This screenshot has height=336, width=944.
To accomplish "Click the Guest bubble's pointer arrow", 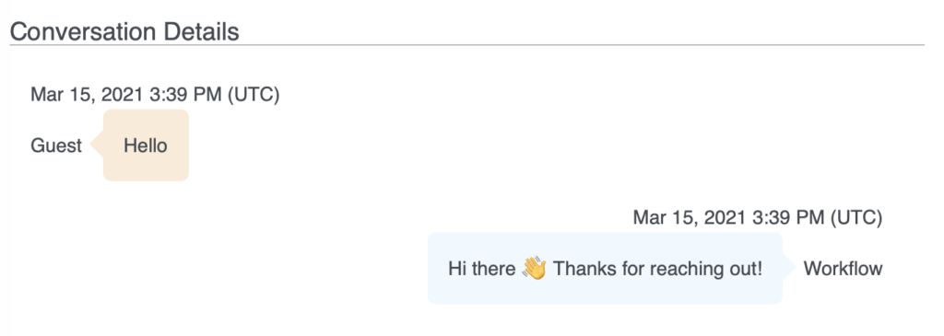I will tap(96, 145).
